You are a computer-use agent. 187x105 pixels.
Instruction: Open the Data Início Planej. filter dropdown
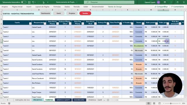(x=57, y=24)
